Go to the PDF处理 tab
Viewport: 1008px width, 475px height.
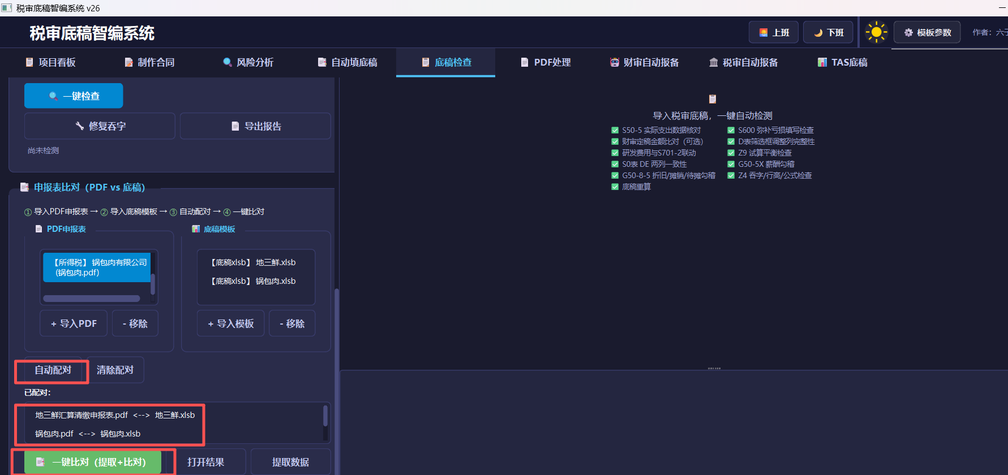(x=546, y=62)
